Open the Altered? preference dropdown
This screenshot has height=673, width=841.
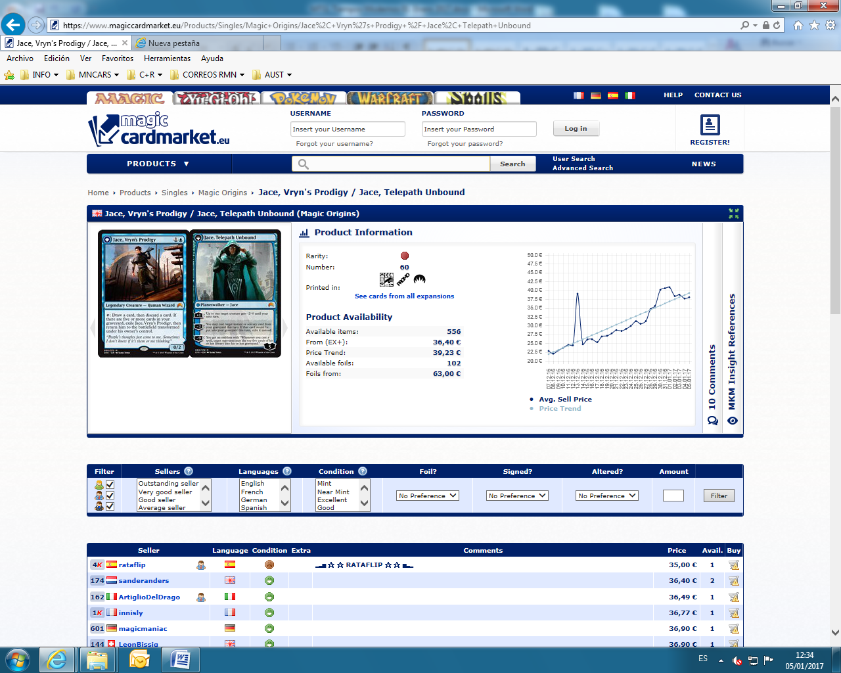(607, 496)
